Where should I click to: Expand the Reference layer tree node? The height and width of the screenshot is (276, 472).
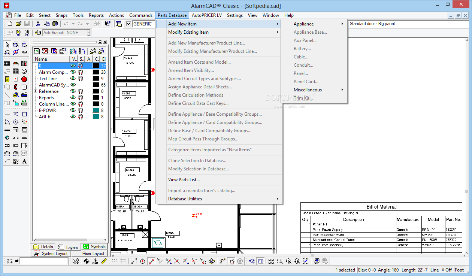[x=36, y=91]
